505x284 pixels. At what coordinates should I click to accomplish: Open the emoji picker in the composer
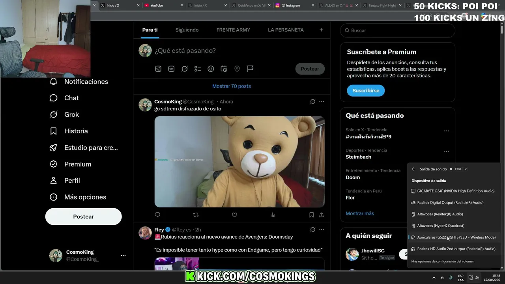pyautogui.click(x=211, y=69)
